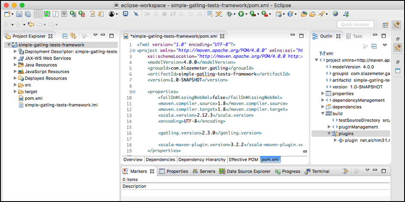Click the Java EE perspective icon
This screenshot has height=202, width=405.
(397, 25)
